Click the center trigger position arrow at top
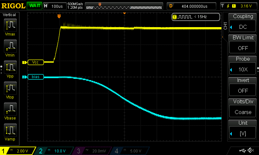Screen dimensions: 259x155 pos(125,13)
